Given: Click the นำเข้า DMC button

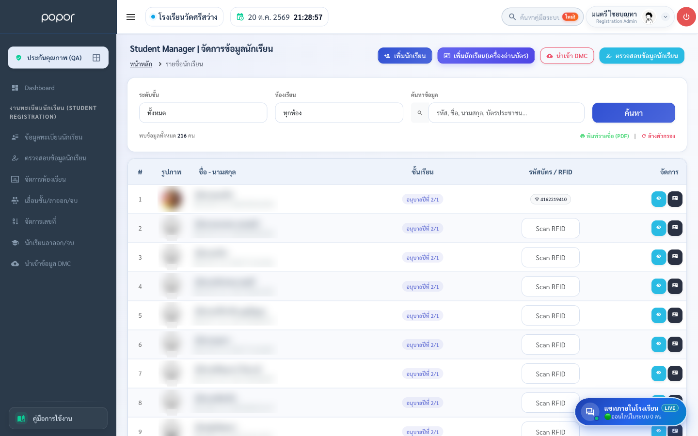Looking at the screenshot, I should click(x=567, y=56).
